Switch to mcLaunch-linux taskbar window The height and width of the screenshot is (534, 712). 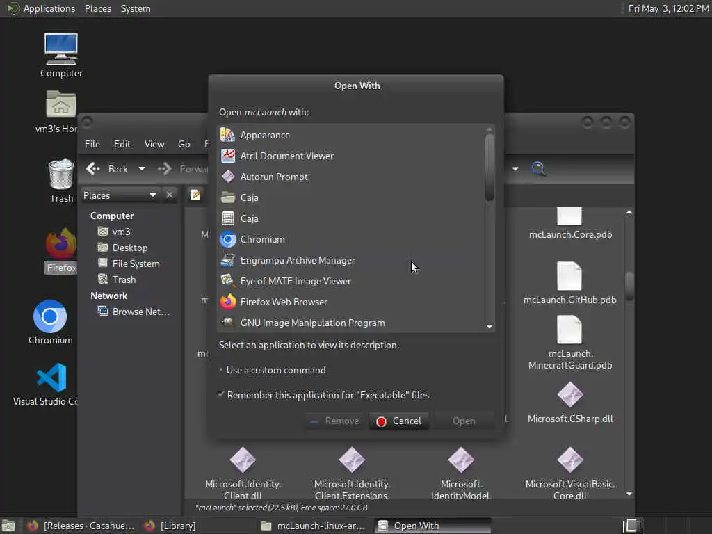[x=314, y=526]
